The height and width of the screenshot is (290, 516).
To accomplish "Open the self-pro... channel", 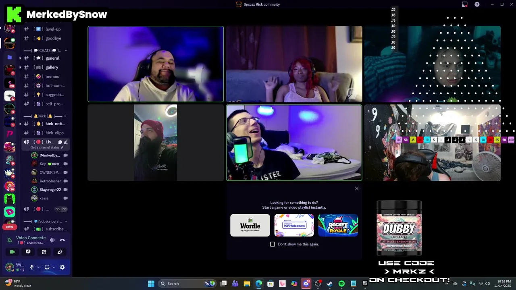I will pos(46,104).
